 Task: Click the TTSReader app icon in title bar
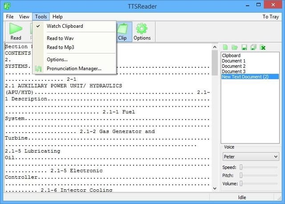point(7,6)
